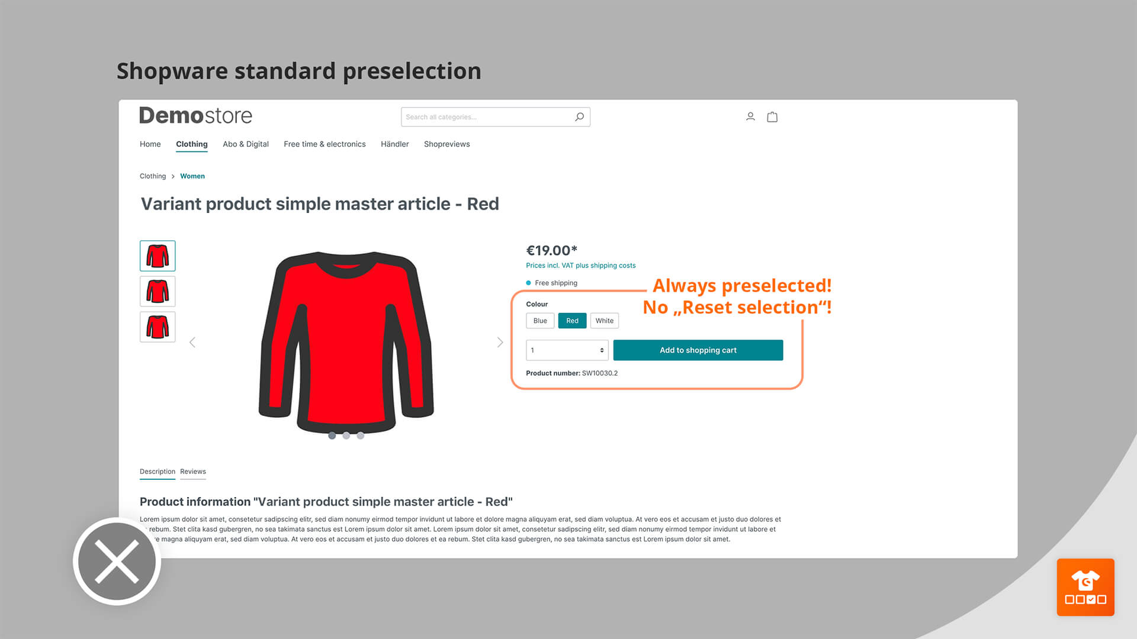Click the left carousel arrow on product image
Screen dimensions: 1137x639
[x=192, y=342]
